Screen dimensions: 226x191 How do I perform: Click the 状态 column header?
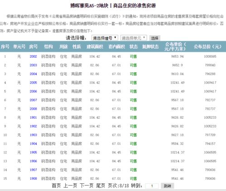point(134,47)
